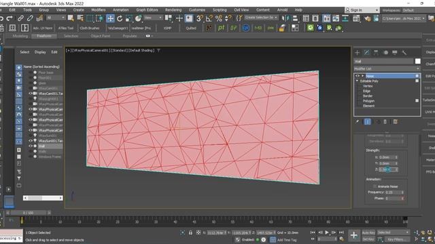Image resolution: width=435 pixels, height=244 pixels.
Task: Click the Scene Explorer horizontal scrollbar
Action: click(x=43, y=198)
